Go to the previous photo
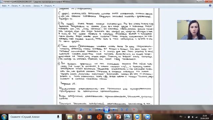 coord(99,110)
